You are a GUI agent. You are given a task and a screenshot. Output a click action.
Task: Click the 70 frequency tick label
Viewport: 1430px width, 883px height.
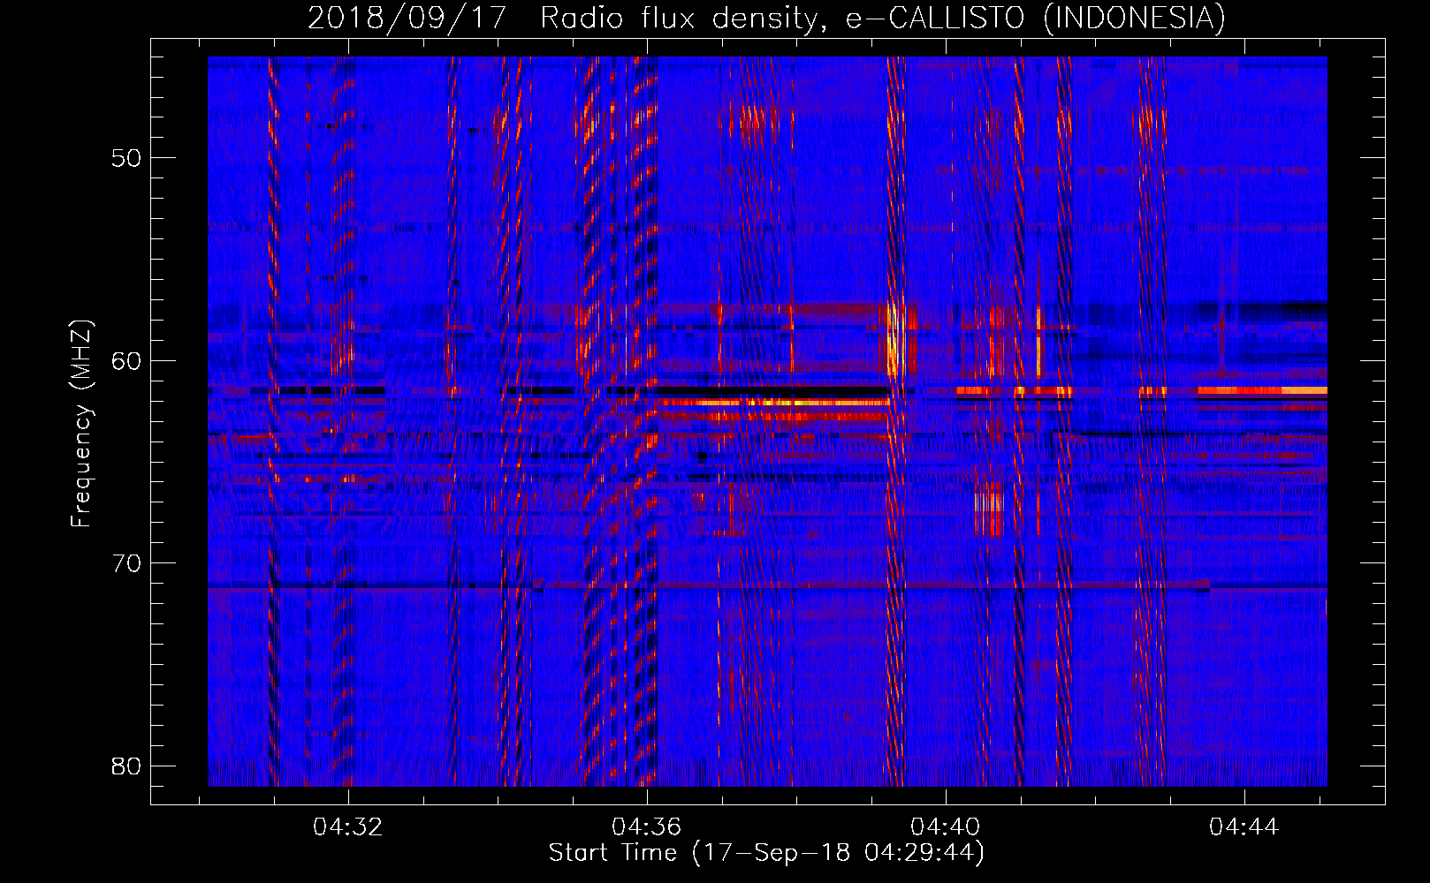tap(126, 562)
